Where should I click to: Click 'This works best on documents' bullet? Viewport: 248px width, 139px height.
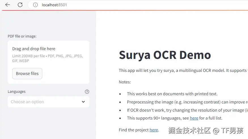172,94
